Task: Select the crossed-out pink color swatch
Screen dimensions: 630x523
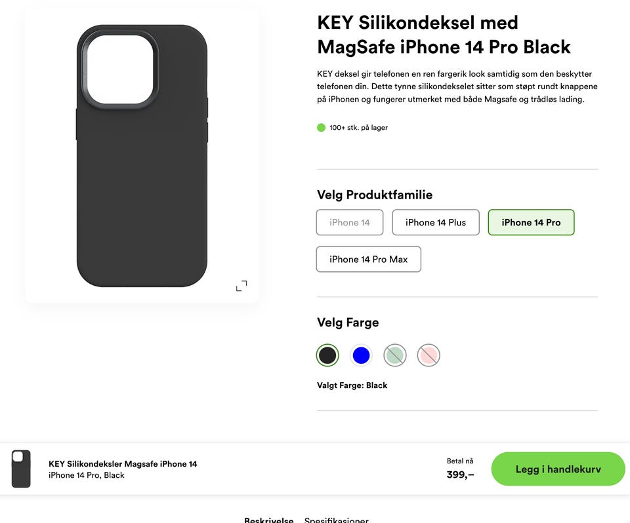Action: (429, 355)
